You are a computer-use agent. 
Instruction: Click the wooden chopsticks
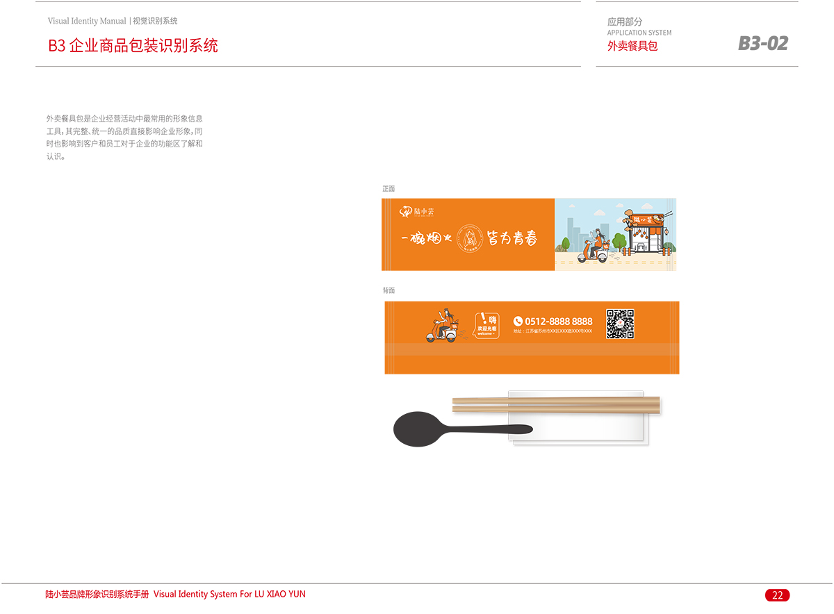[x=556, y=404]
